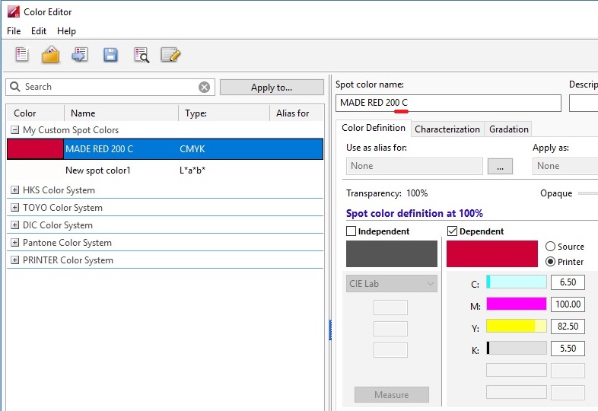Click the import color table icon
Screen dimensions: 598x411
point(80,54)
